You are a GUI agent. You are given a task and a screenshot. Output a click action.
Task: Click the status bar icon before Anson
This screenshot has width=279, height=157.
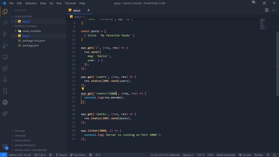(x=51, y=155)
